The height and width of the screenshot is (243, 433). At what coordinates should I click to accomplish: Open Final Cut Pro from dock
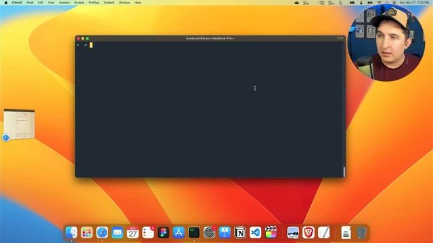tap(271, 232)
